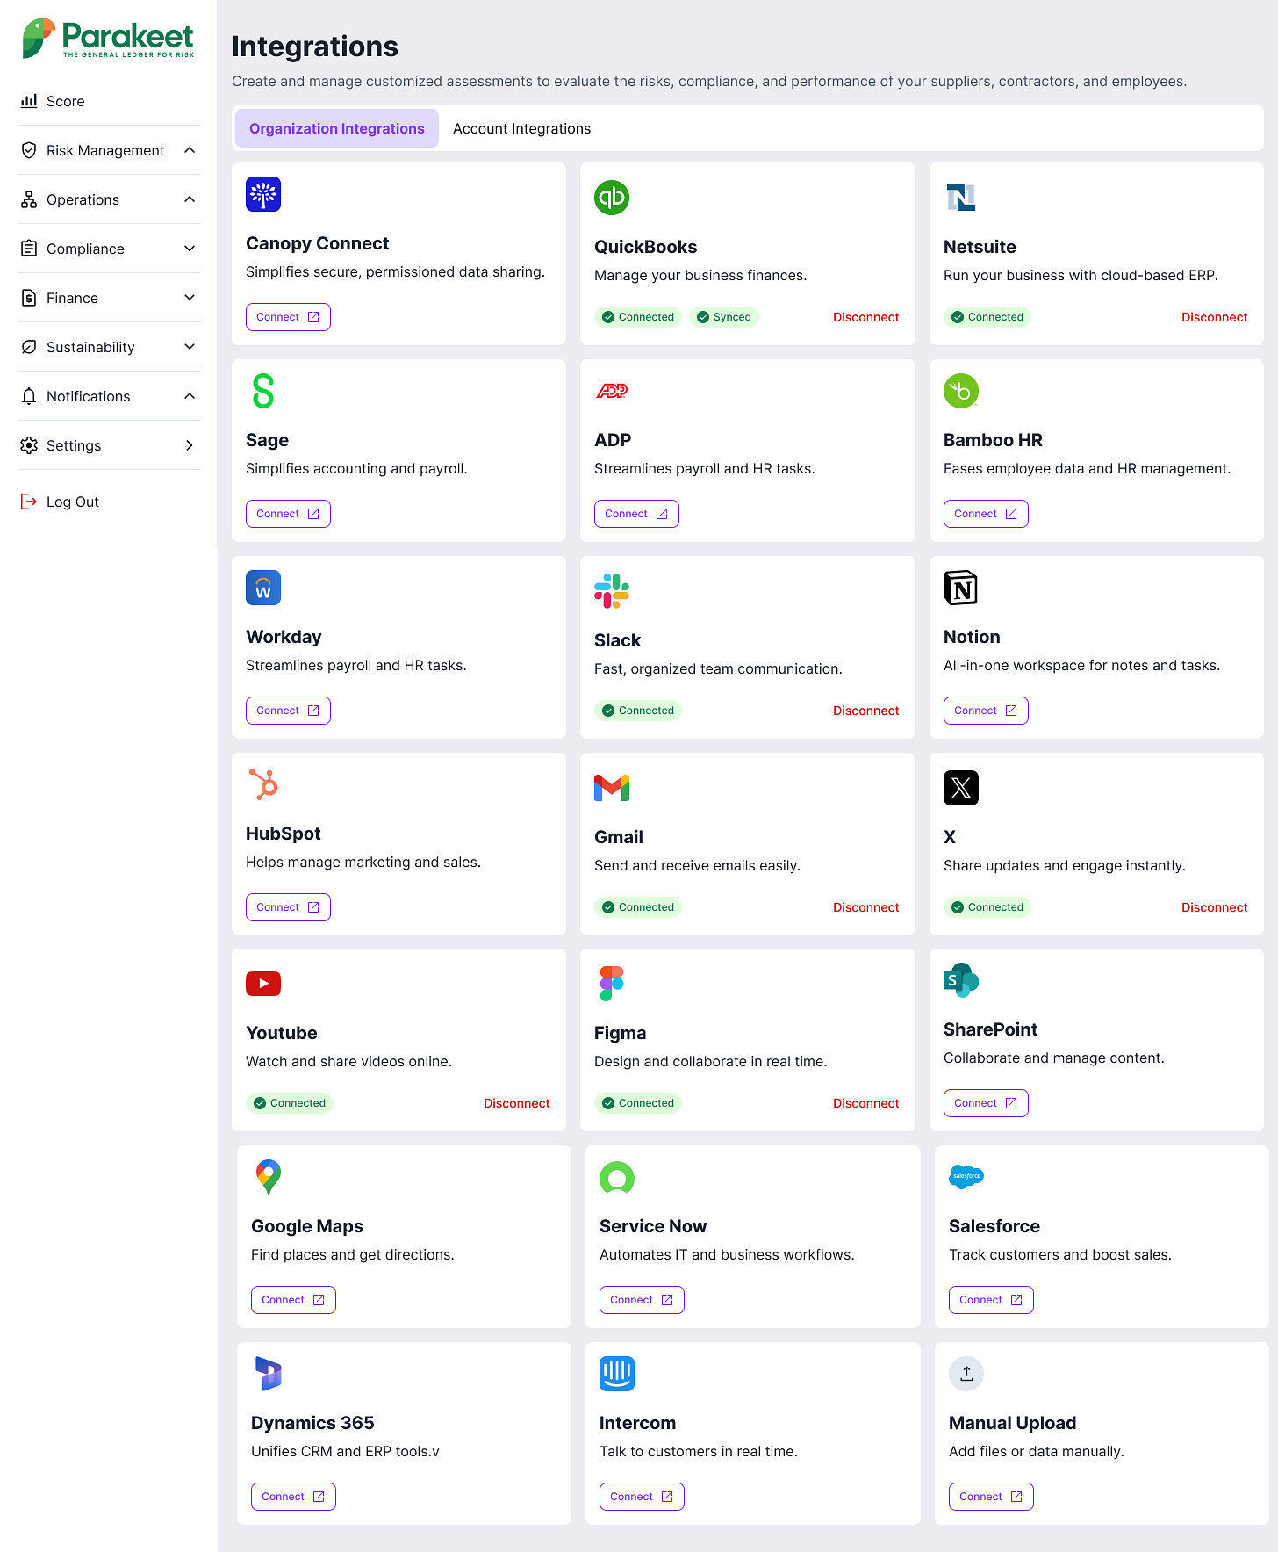The width and height of the screenshot is (1278, 1552).
Task: Connect the Canopy Connect integration
Action: 288,317
